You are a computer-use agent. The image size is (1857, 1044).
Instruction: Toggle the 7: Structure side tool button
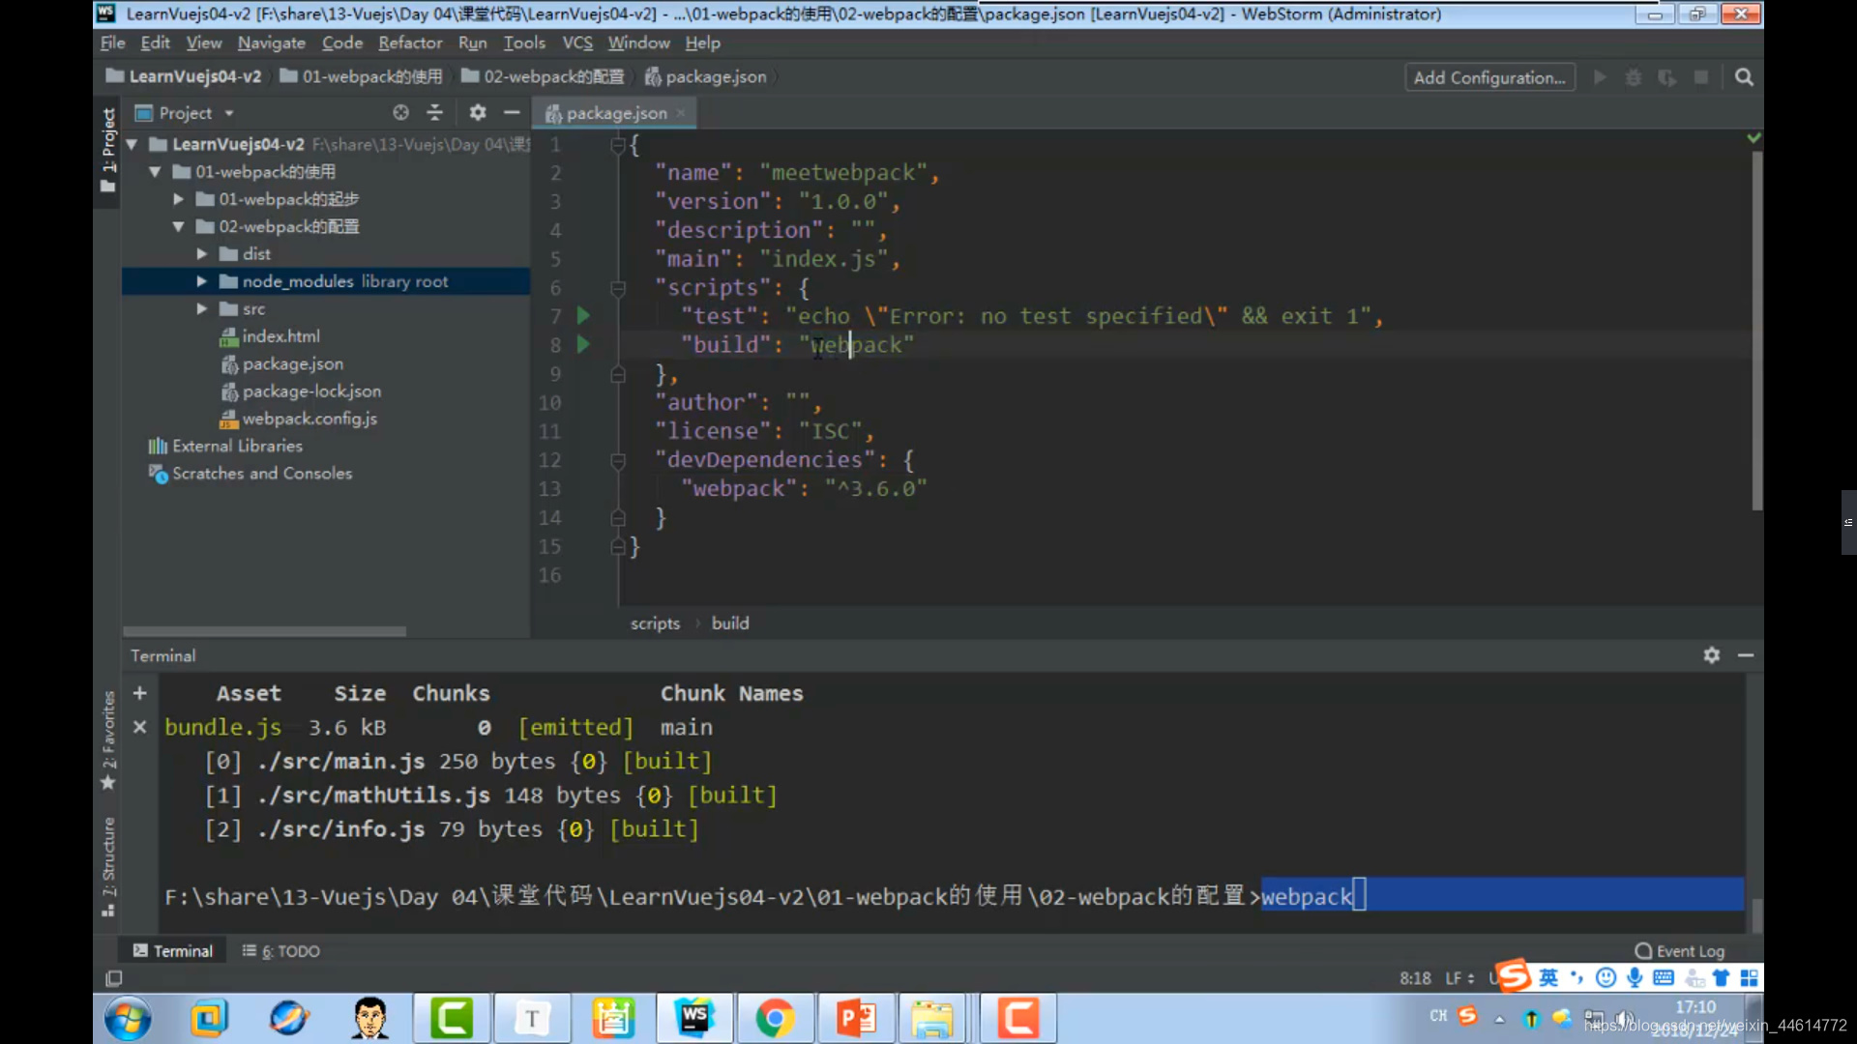click(x=108, y=866)
